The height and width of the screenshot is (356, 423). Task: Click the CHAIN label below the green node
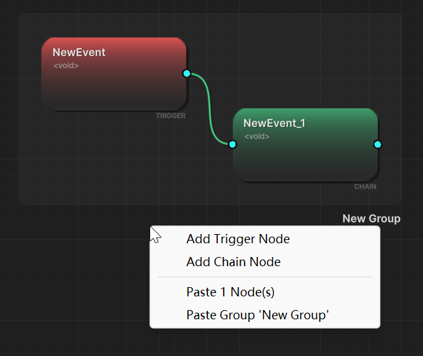365,187
